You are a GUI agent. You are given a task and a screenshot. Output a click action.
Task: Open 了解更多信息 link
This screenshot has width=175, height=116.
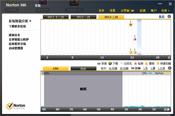17,26
